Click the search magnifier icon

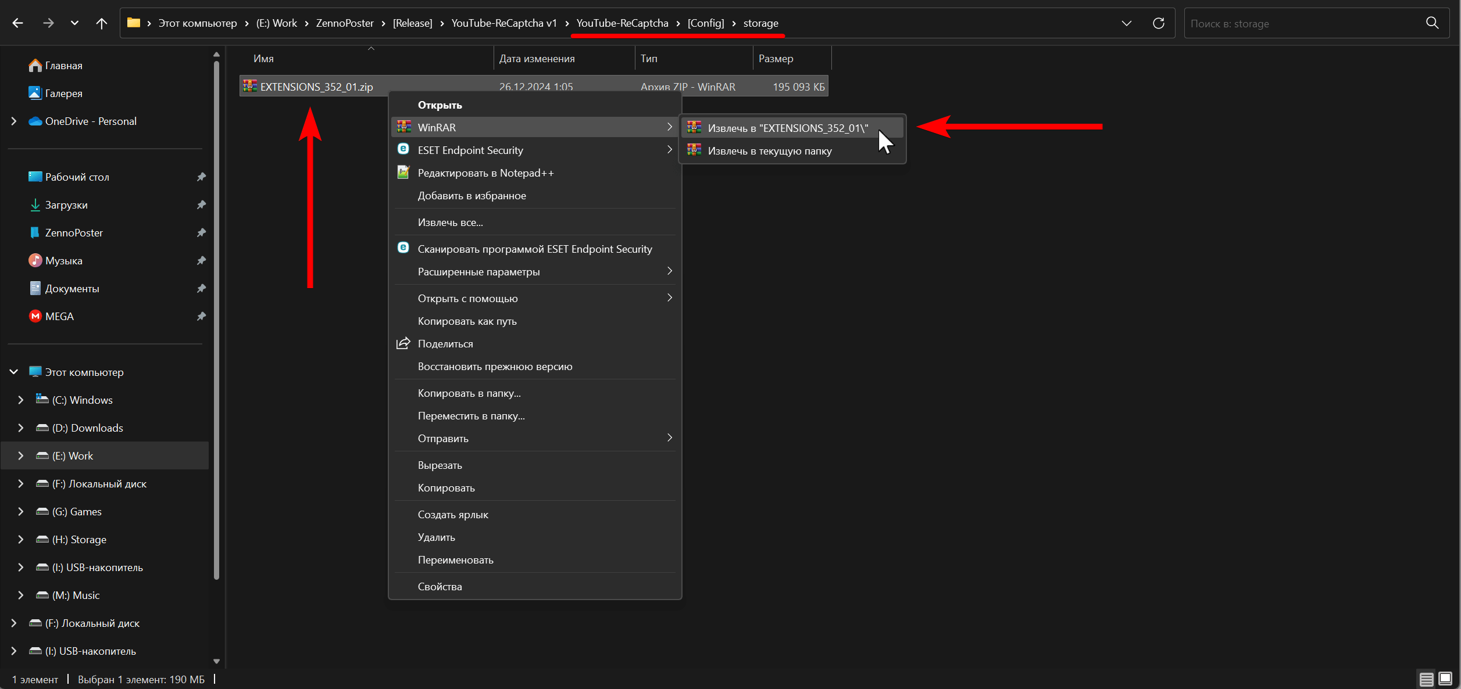pyautogui.click(x=1433, y=23)
